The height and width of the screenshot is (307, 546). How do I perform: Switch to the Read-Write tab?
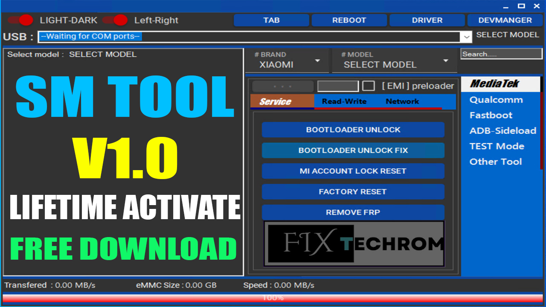tap(344, 101)
